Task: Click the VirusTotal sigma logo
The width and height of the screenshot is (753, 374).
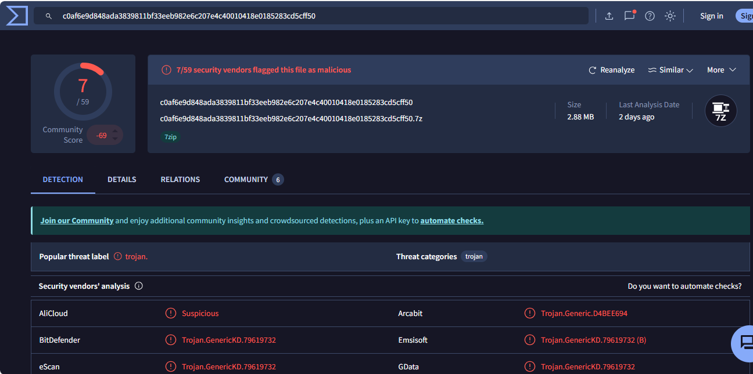Action: coord(17,16)
